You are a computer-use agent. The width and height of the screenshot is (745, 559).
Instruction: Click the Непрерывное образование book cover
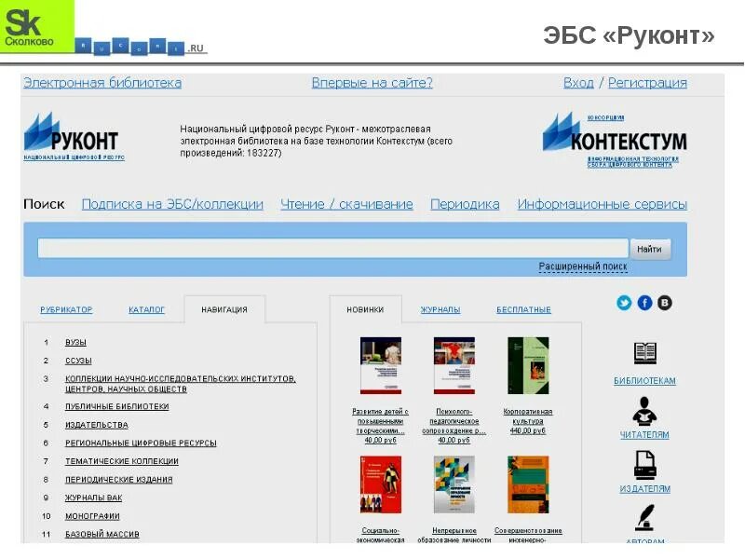(454, 484)
